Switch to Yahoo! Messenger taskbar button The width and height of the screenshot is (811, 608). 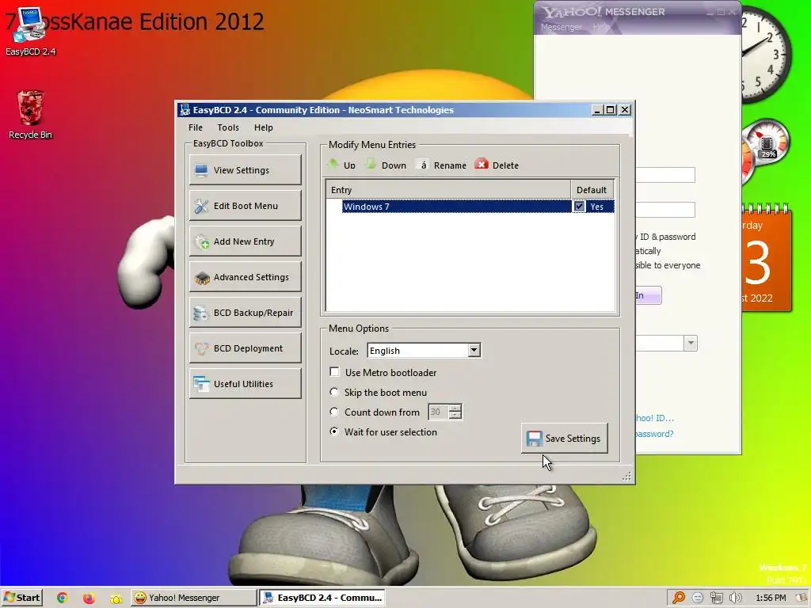click(193, 598)
